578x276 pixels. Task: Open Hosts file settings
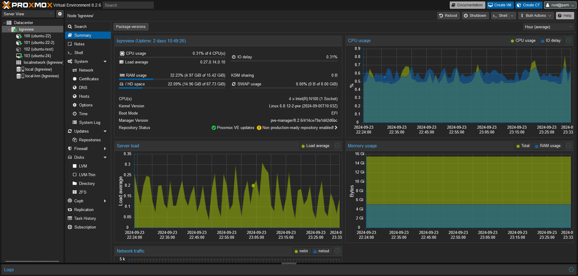[88, 96]
